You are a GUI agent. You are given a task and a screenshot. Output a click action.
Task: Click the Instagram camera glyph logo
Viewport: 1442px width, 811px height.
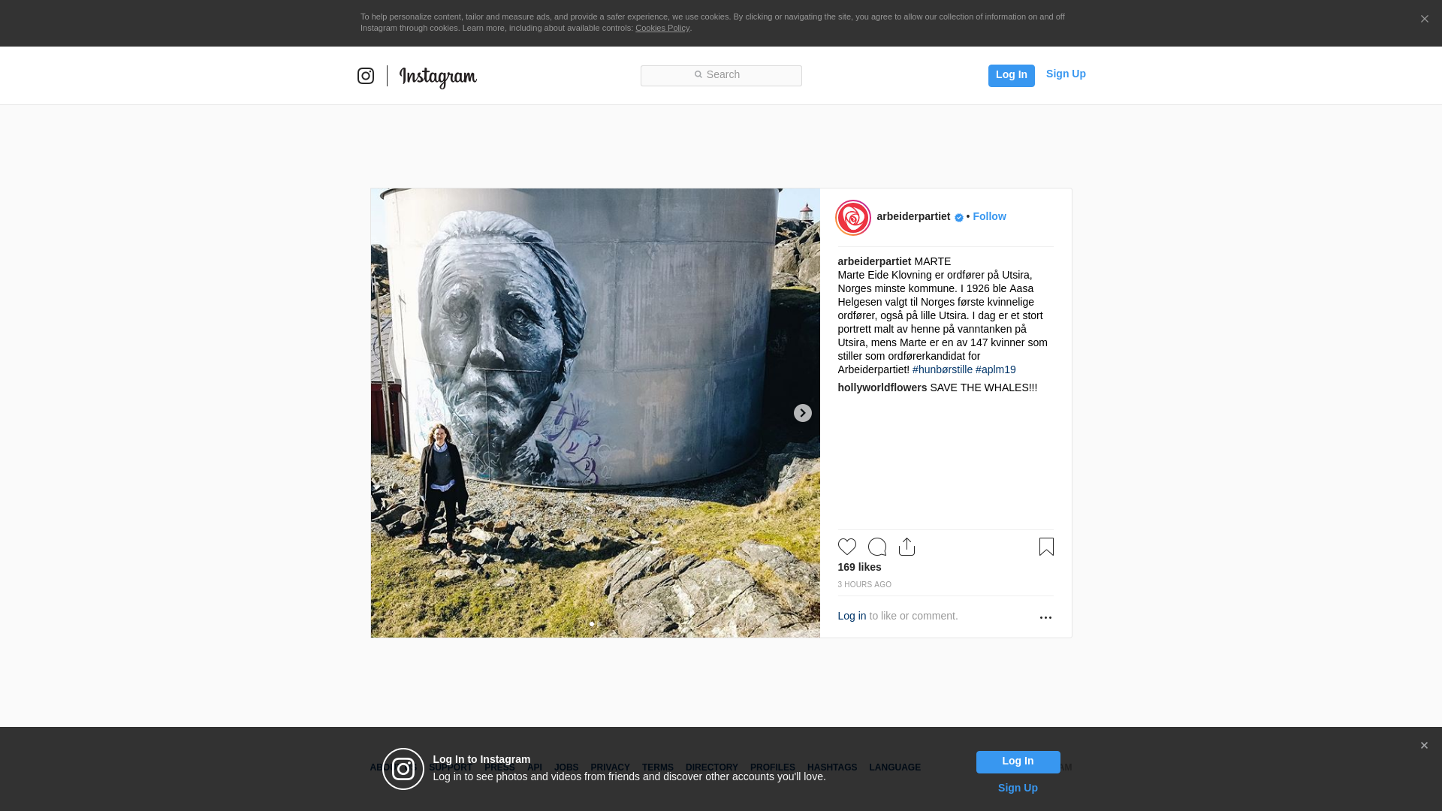click(366, 76)
